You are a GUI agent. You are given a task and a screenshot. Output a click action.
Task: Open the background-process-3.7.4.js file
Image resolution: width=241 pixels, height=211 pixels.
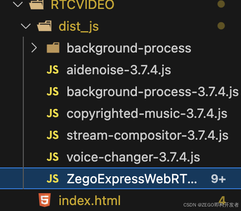(x=153, y=92)
